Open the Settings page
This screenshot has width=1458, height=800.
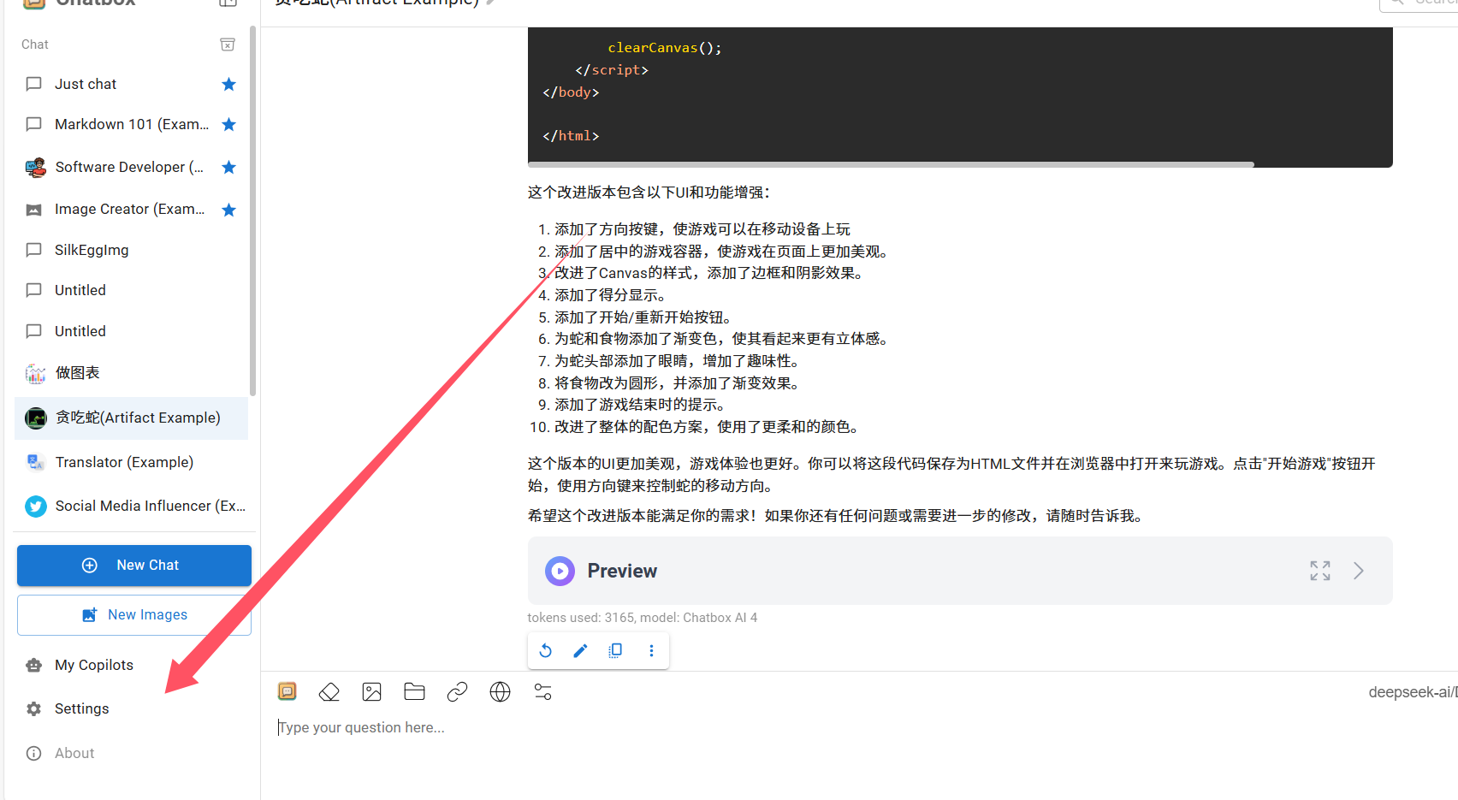[131, 708]
